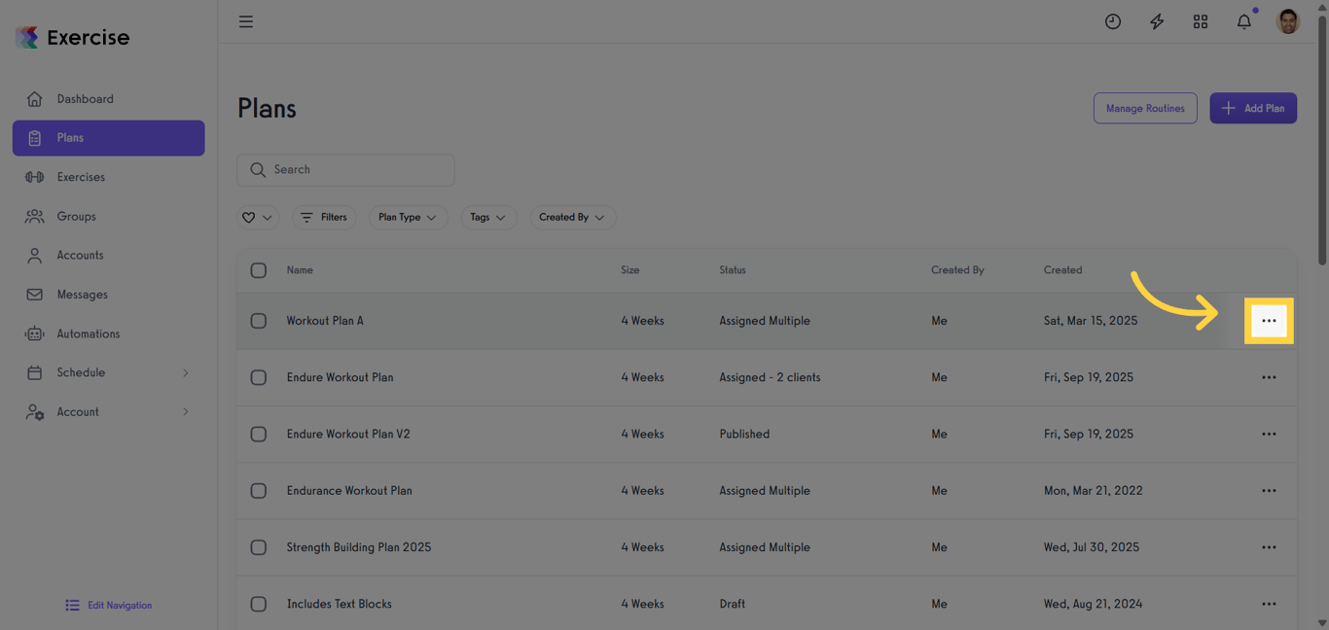View notifications bell
This screenshot has height=630, width=1329.
pyautogui.click(x=1244, y=21)
